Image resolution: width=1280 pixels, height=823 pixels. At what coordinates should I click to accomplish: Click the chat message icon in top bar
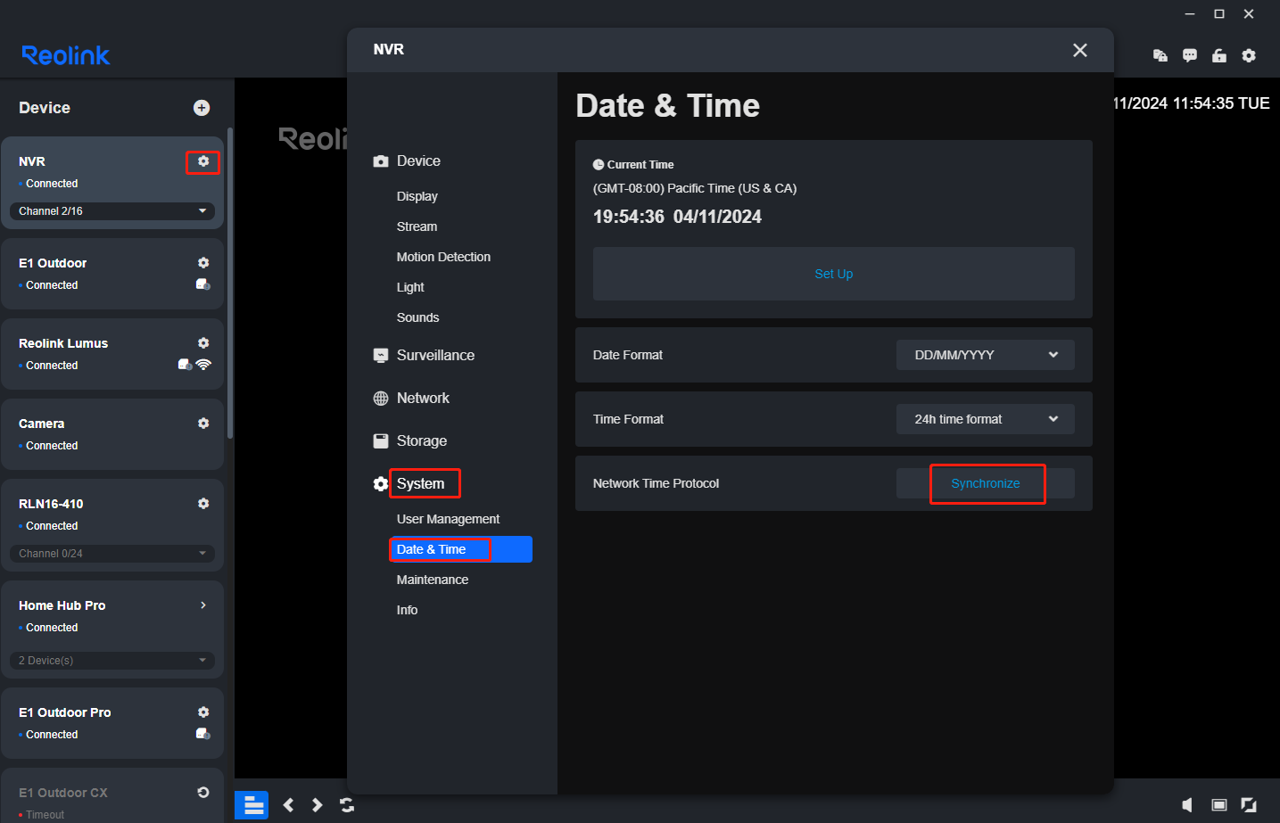pos(1189,55)
